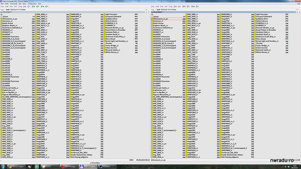301x169 pixels.
Task: Open the Windows Start orb
Action: click(3, 167)
